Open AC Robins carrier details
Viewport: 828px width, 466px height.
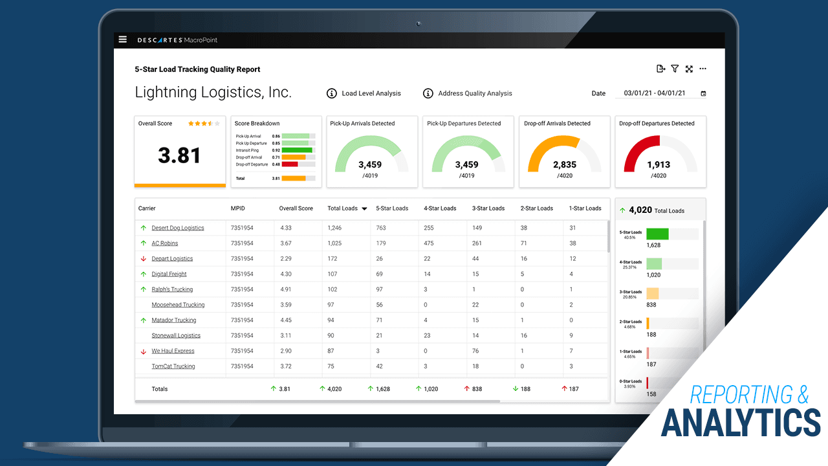[164, 243]
